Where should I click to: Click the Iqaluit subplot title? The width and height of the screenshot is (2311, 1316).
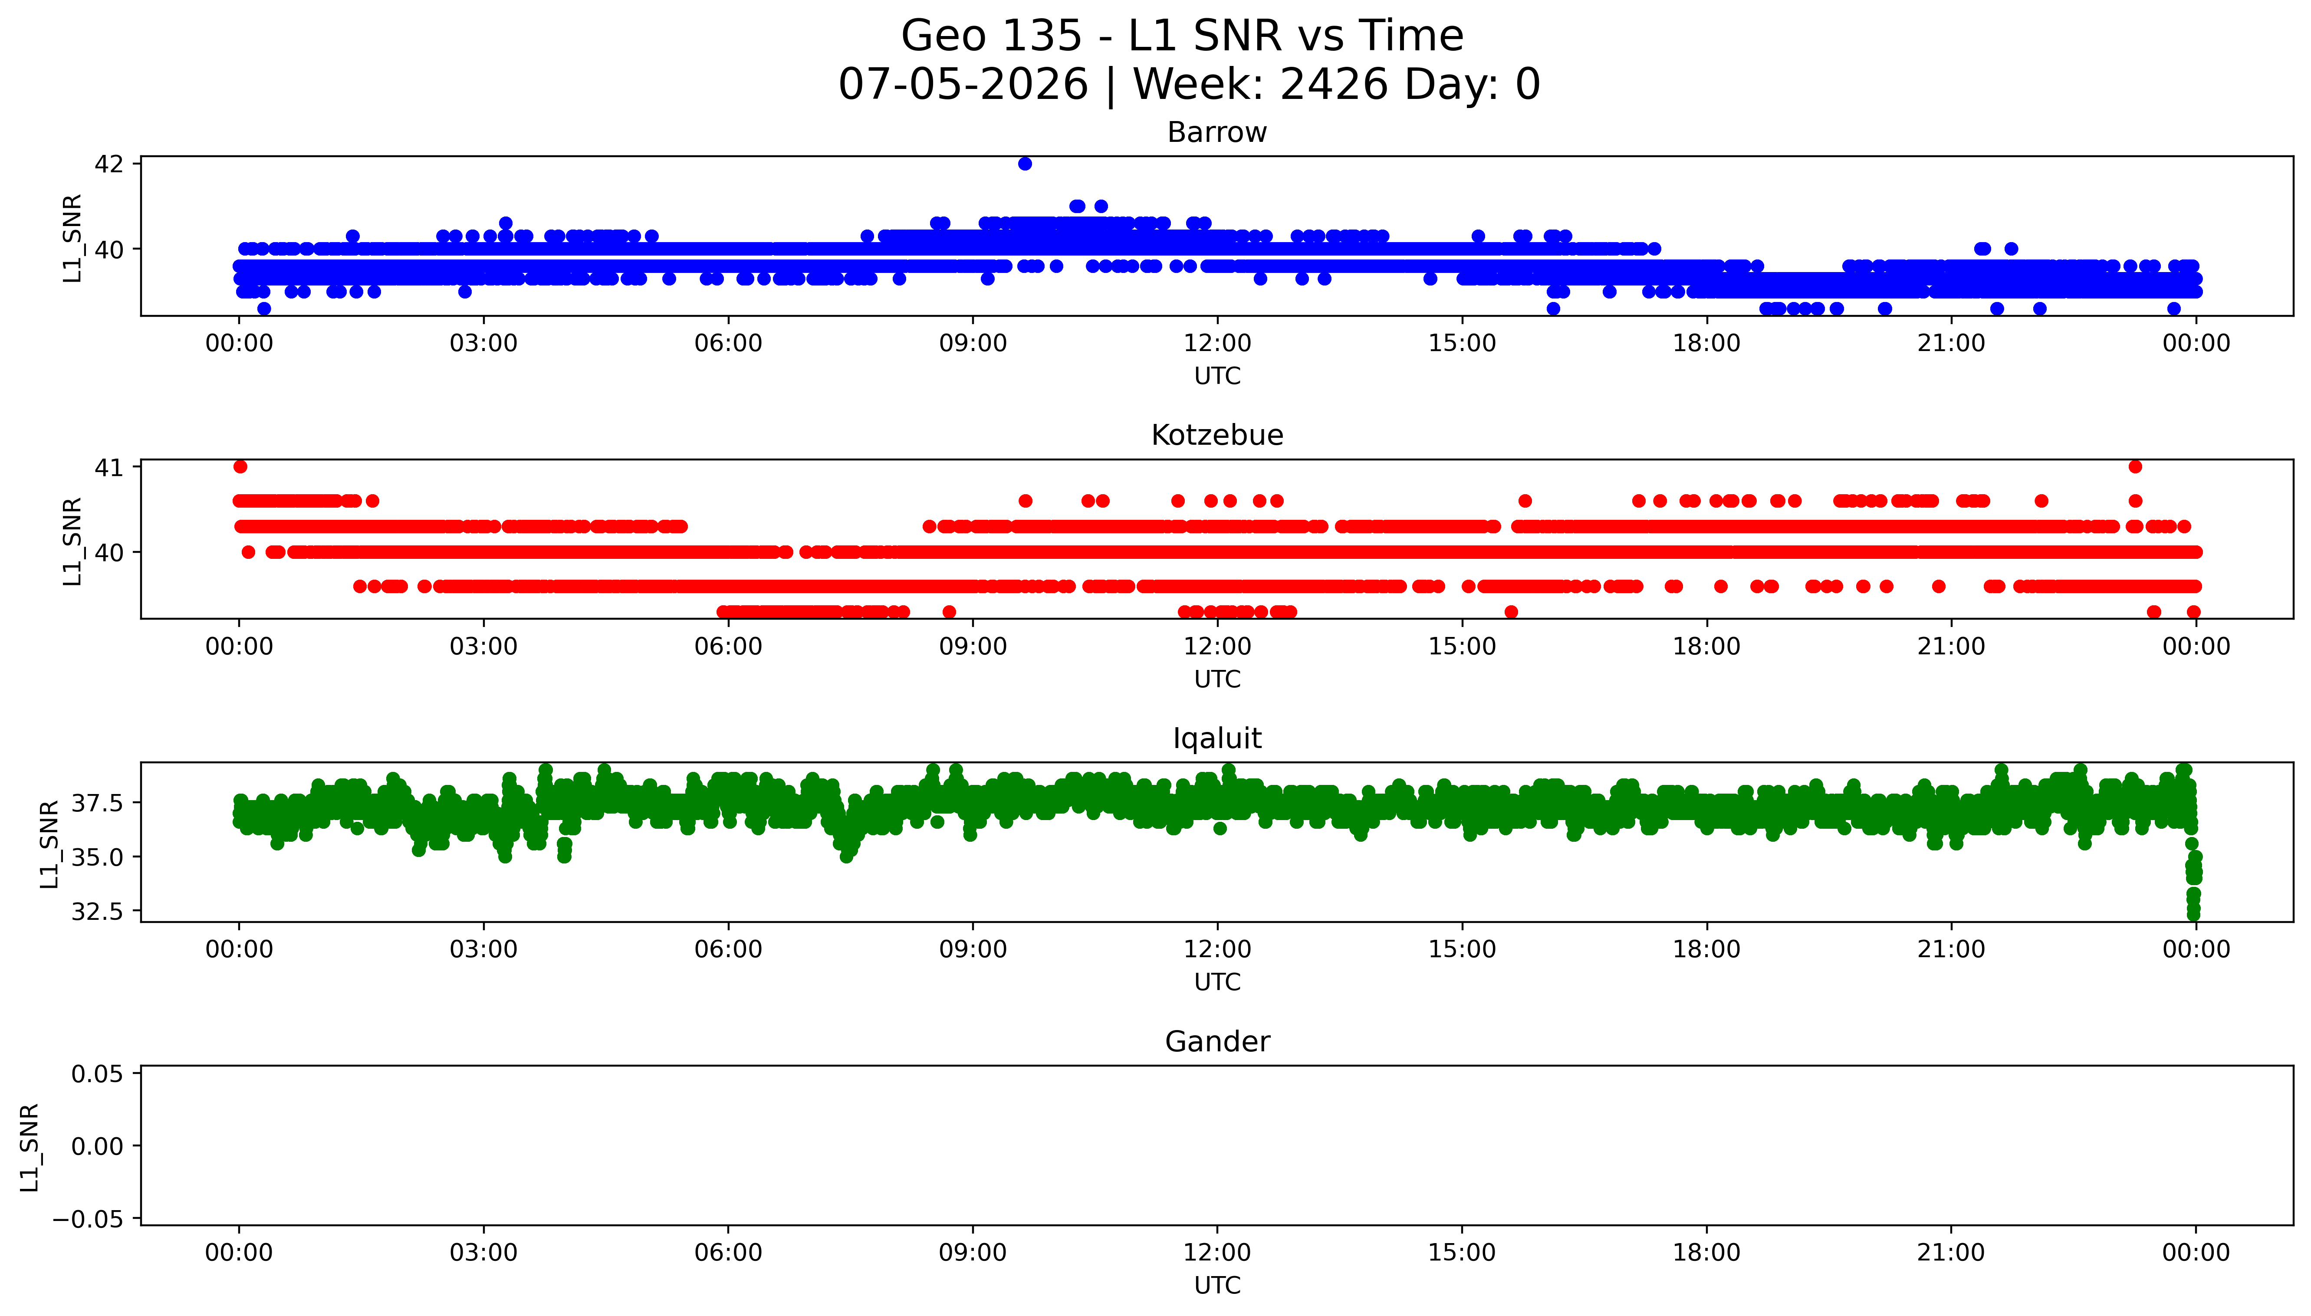(1216, 738)
